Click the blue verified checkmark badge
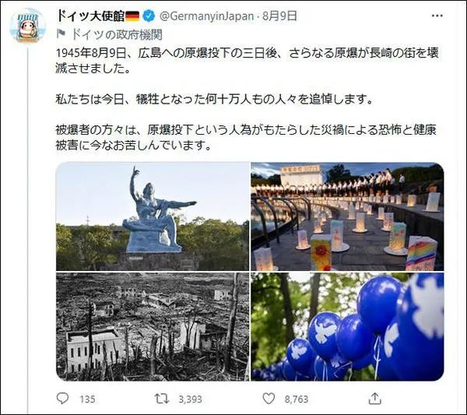 (149, 16)
